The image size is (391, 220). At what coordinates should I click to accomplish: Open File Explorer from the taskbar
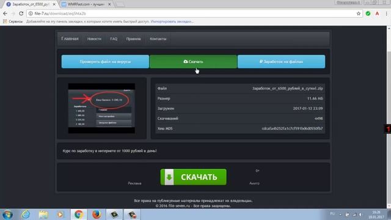pos(43,215)
